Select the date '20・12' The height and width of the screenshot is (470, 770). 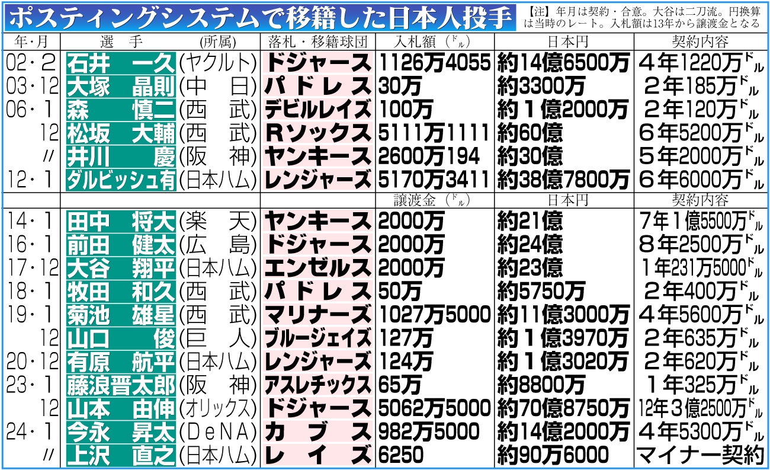pyautogui.click(x=32, y=362)
